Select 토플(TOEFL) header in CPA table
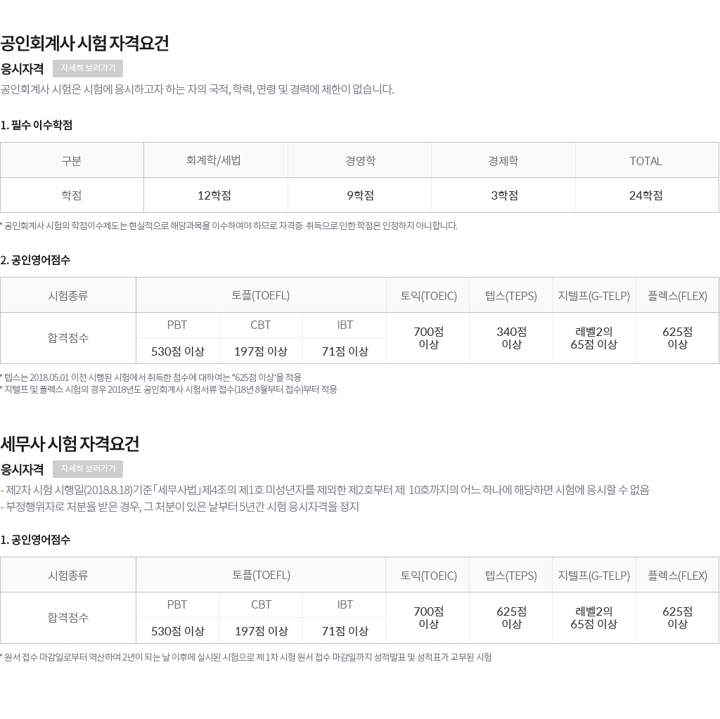Image resolution: width=720 pixels, height=719 pixels. (x=261, y=295)
